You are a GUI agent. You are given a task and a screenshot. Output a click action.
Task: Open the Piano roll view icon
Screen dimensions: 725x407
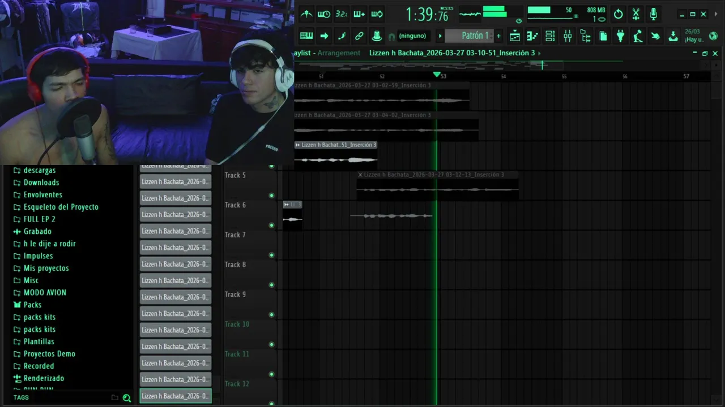click(532, 36)
